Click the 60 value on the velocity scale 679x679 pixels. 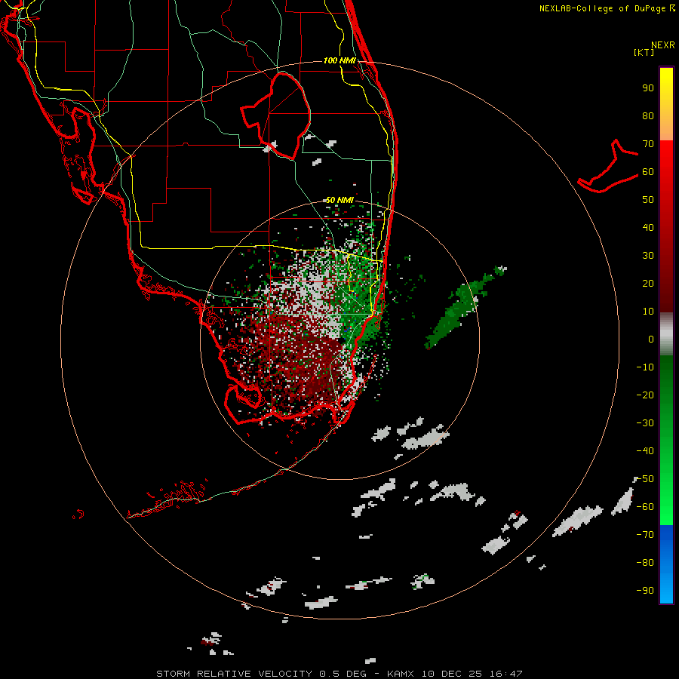[648, 172]
